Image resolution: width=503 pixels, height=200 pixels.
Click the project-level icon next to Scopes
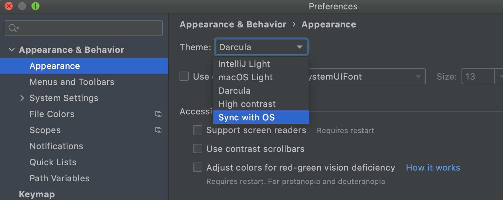[x=158, y=130]
